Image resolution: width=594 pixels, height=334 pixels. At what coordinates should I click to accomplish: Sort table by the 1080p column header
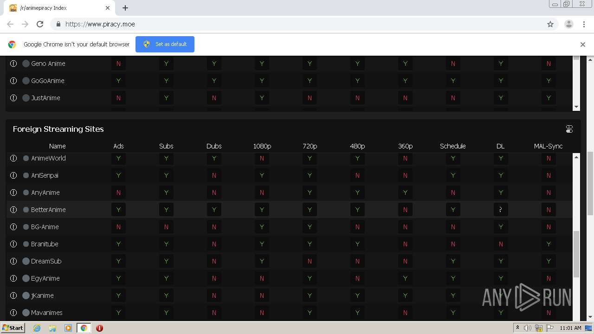pos(262,146)
